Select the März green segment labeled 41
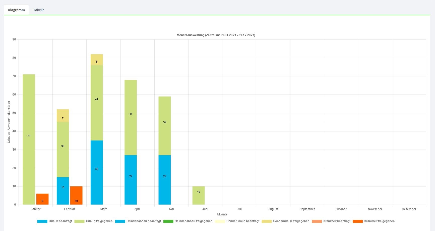Image resolution: width=435 pixels, height=231 pixels. click(97, 103)
